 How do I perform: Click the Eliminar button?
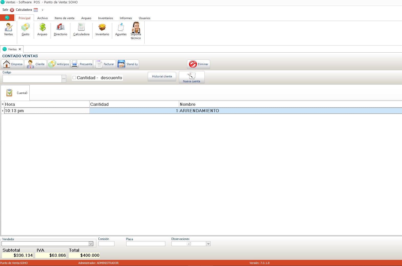[199, 64]
